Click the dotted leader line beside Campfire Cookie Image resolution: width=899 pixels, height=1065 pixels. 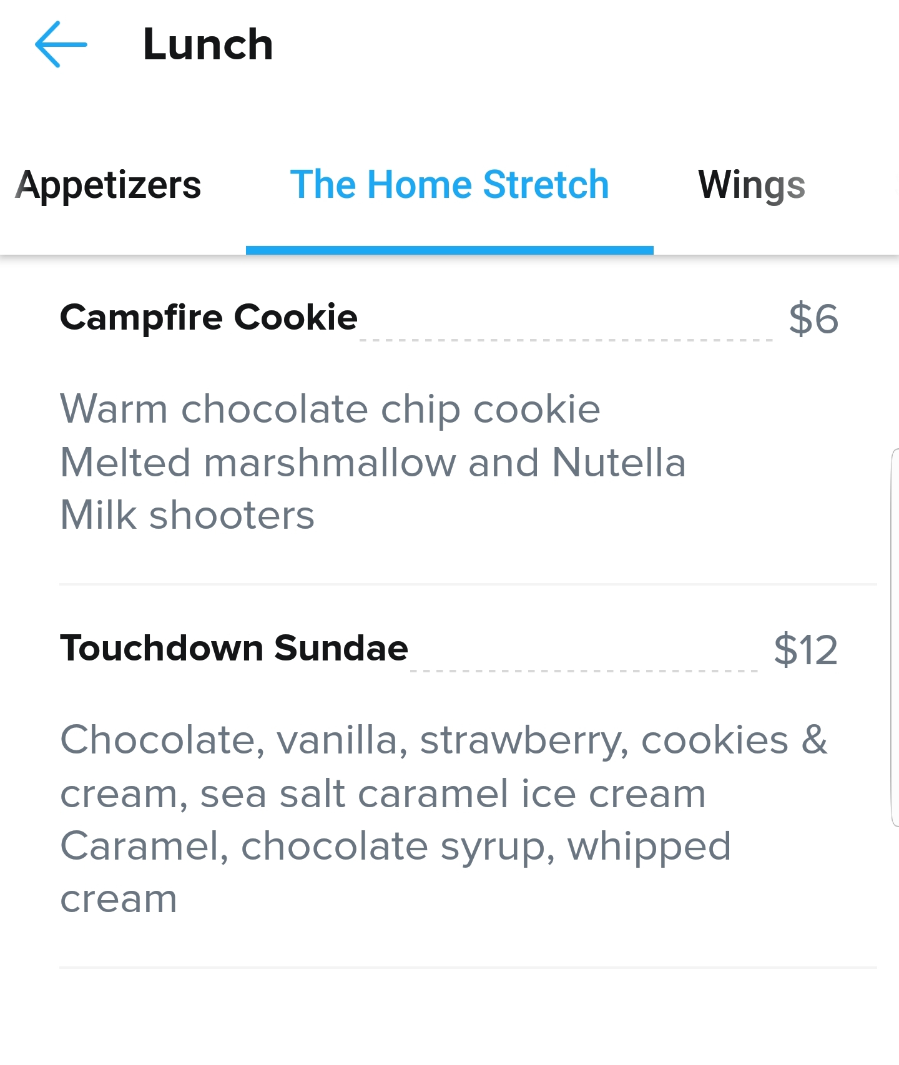566,340
